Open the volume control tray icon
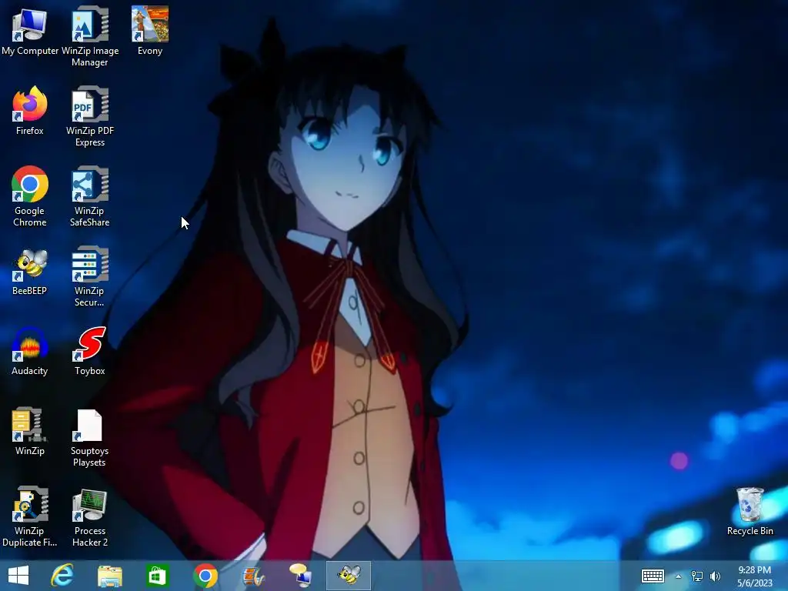The image size is (788, 591). pyautogui.click(x=715, y=576)
